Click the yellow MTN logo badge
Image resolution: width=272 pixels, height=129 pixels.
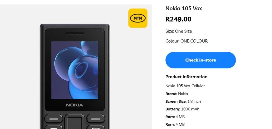[138, 18]
